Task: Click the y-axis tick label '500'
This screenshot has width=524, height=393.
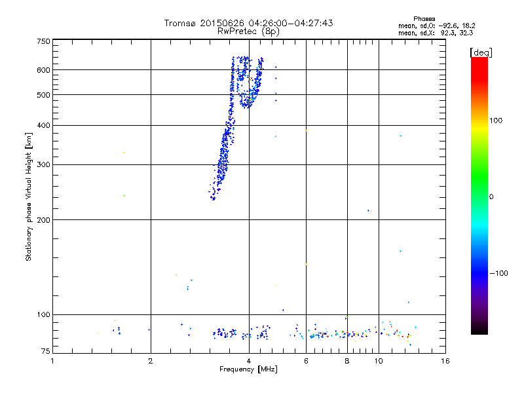Action: 43,95
